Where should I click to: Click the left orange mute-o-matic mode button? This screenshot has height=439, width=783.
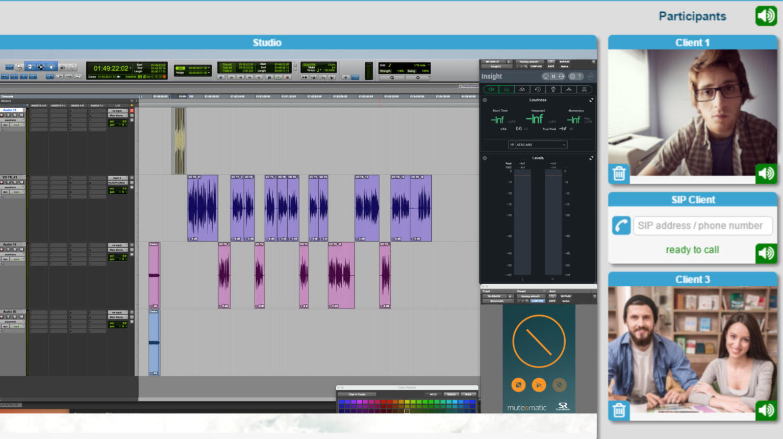pos(518,385)
